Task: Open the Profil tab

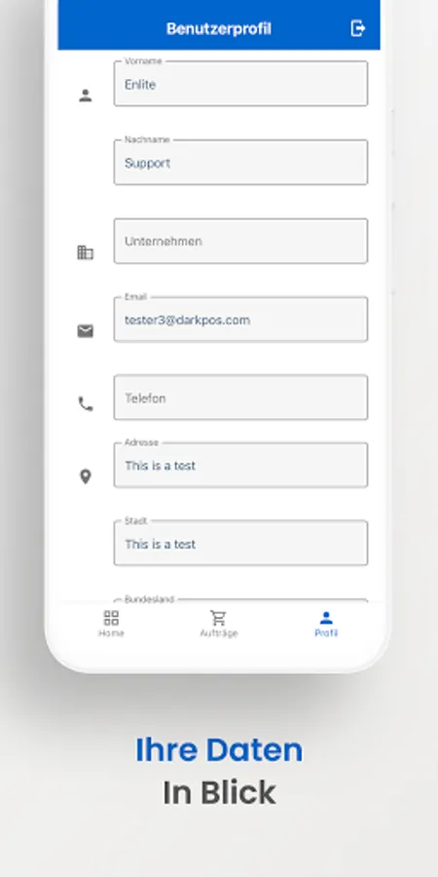Action: [326, 625]
